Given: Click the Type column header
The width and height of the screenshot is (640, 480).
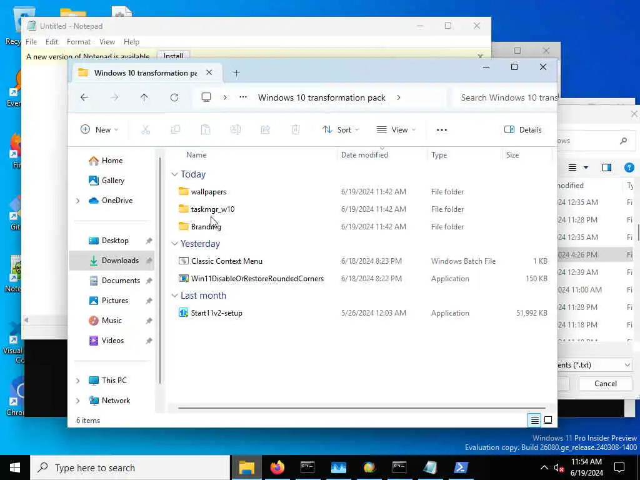Looking at the screenshot, I should coord(439,155).
